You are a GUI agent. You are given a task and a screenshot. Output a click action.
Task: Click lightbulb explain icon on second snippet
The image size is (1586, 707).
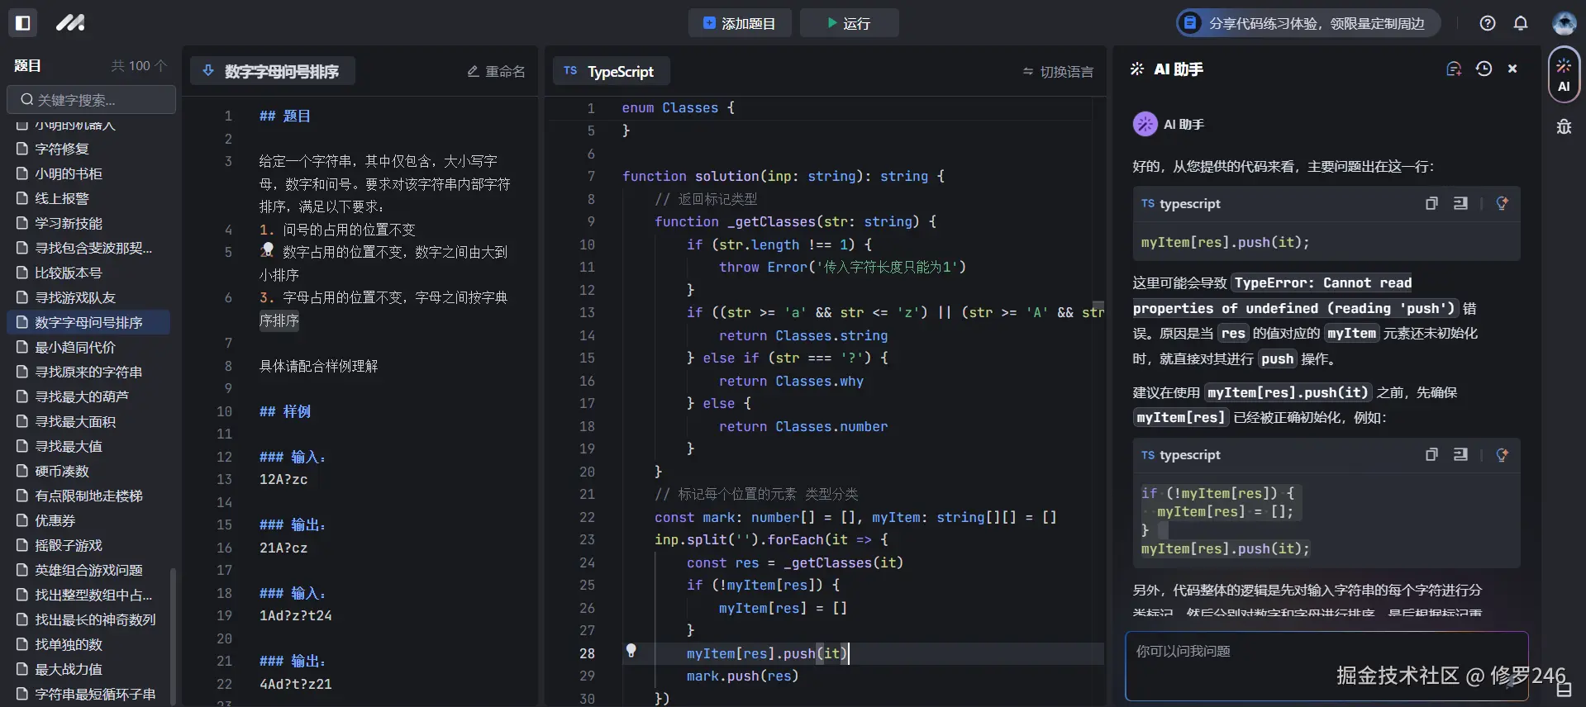tap(1502, 454)
